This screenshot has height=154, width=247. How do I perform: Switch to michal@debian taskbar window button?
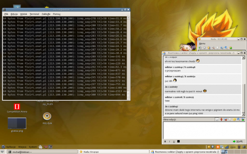pos(42,152)
